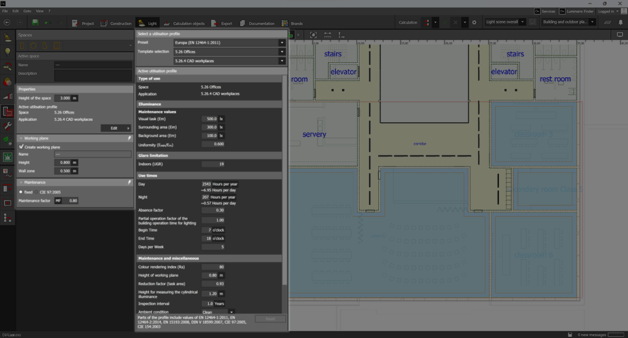Click the back navigation arrow icon
628x338 pixels.
point(7,23)
